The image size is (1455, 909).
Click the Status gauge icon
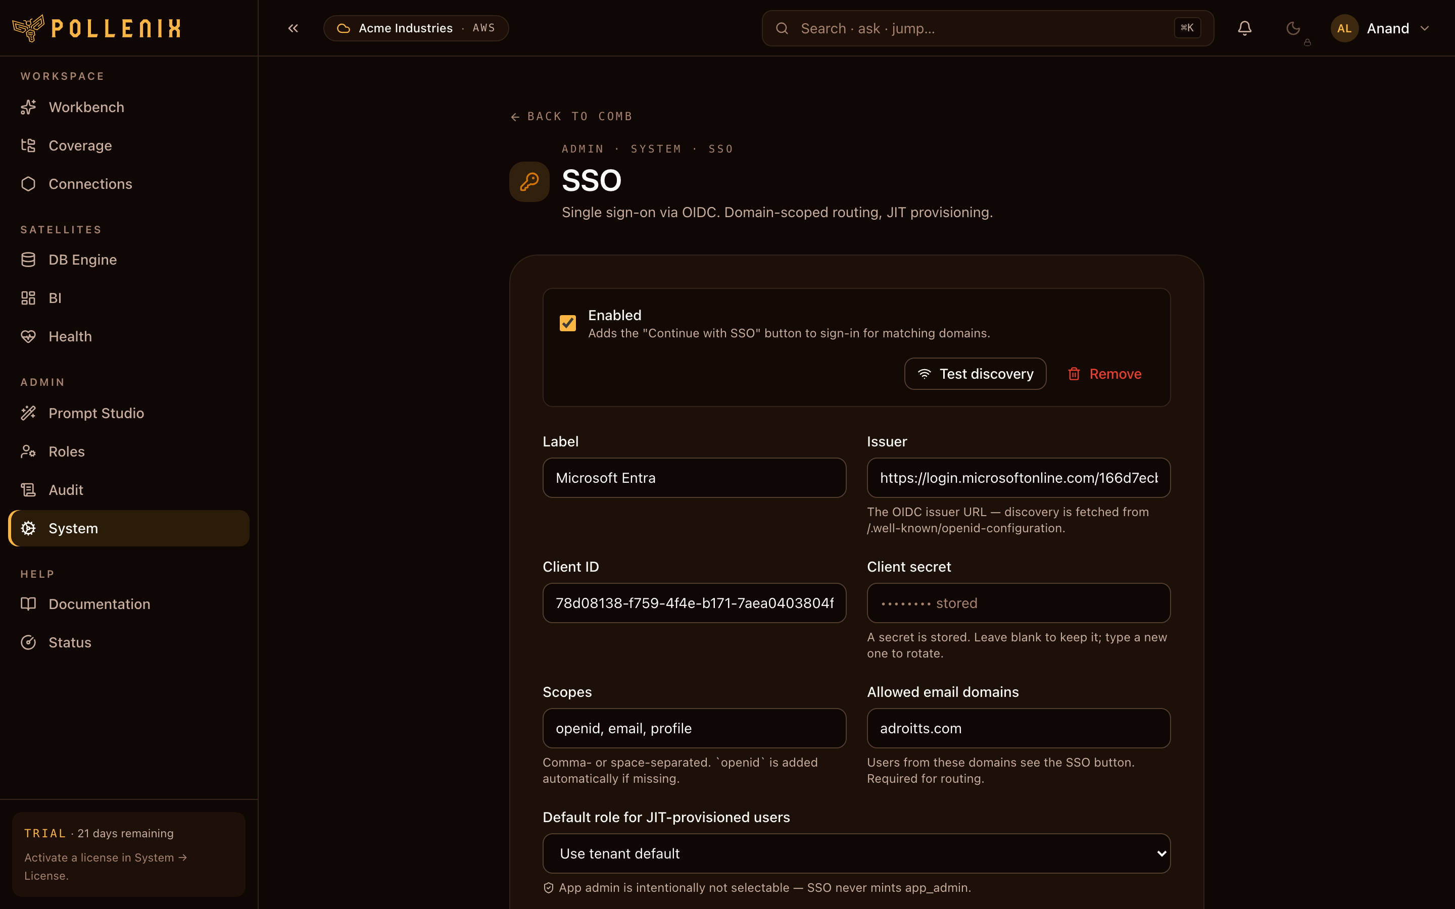(x=28, y=643)
